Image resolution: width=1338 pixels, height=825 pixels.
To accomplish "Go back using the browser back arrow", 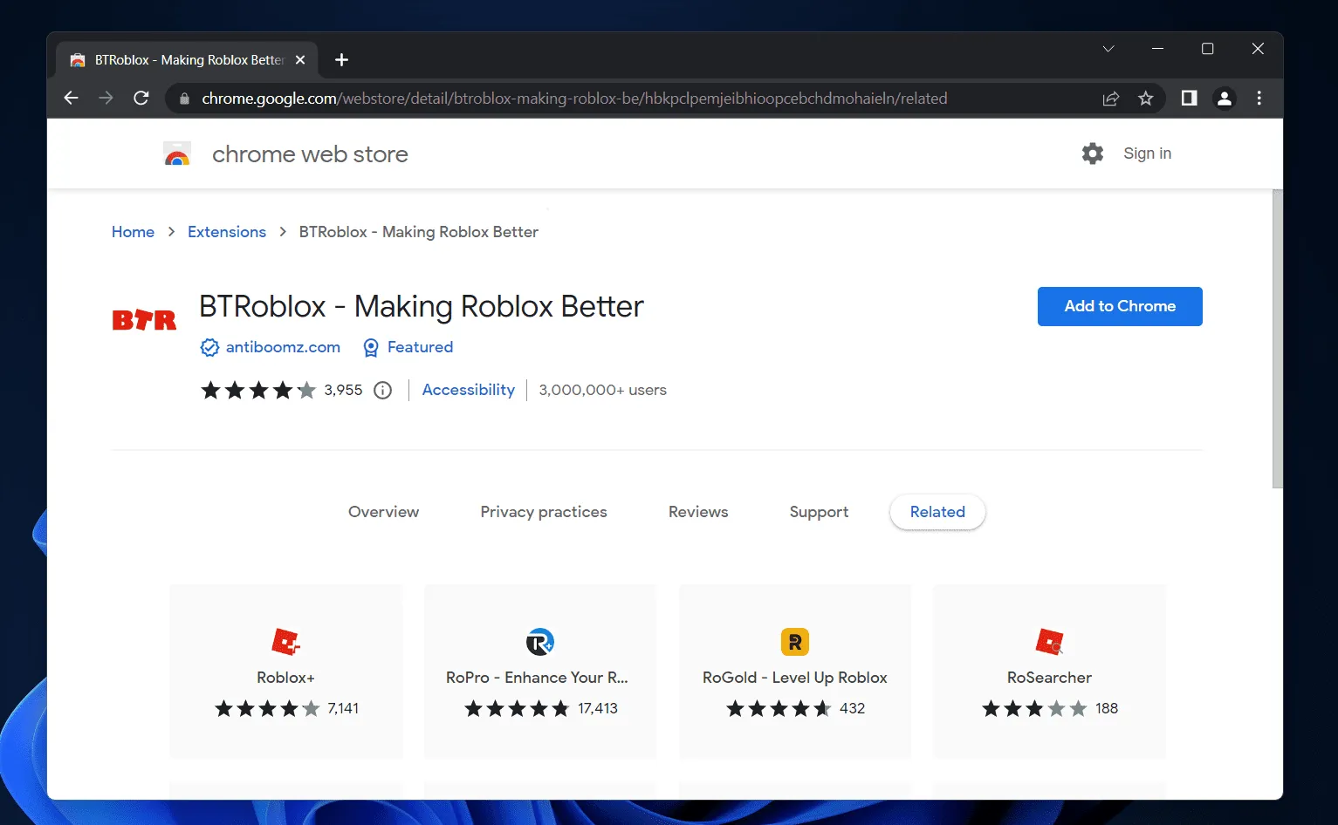I will click(72, 99).
